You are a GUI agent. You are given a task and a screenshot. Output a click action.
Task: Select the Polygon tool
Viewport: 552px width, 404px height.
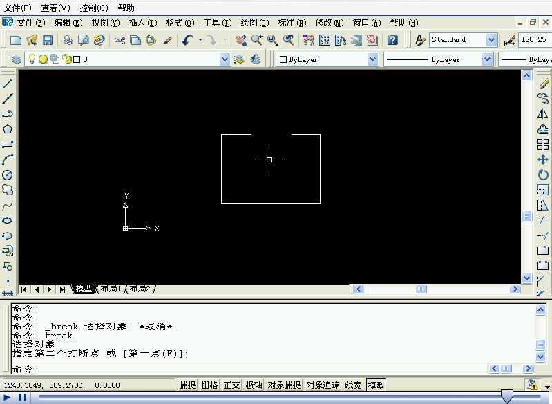click(8, 129)
